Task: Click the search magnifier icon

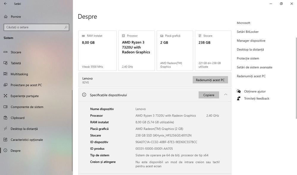Action: pos(66,27)
